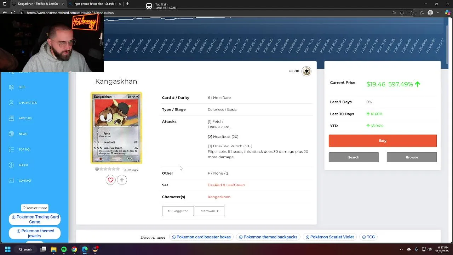Open the Copilot icon in browser
This screenshot has height=255, width=453.
coord(448,13)
